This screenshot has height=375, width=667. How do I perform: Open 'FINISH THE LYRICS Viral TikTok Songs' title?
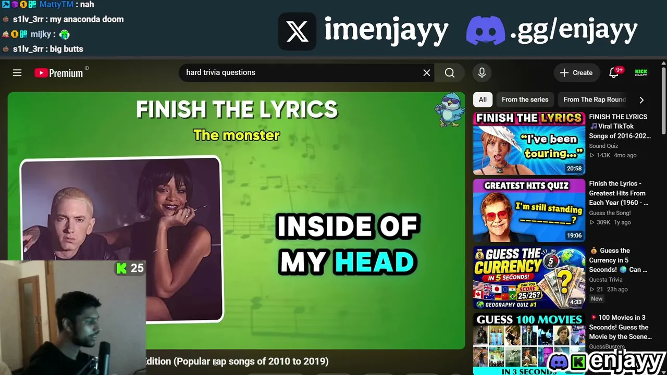(x=620, y=127)
